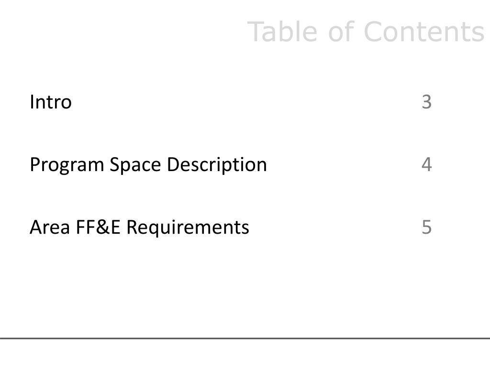Place cursor on the word "Area"
Image resolution: width=490 pixels, height=367 pixels.
pos(50,227)
